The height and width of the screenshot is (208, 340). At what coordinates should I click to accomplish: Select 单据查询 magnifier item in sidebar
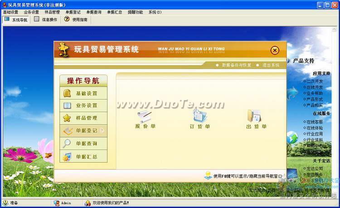coord(84,144)
